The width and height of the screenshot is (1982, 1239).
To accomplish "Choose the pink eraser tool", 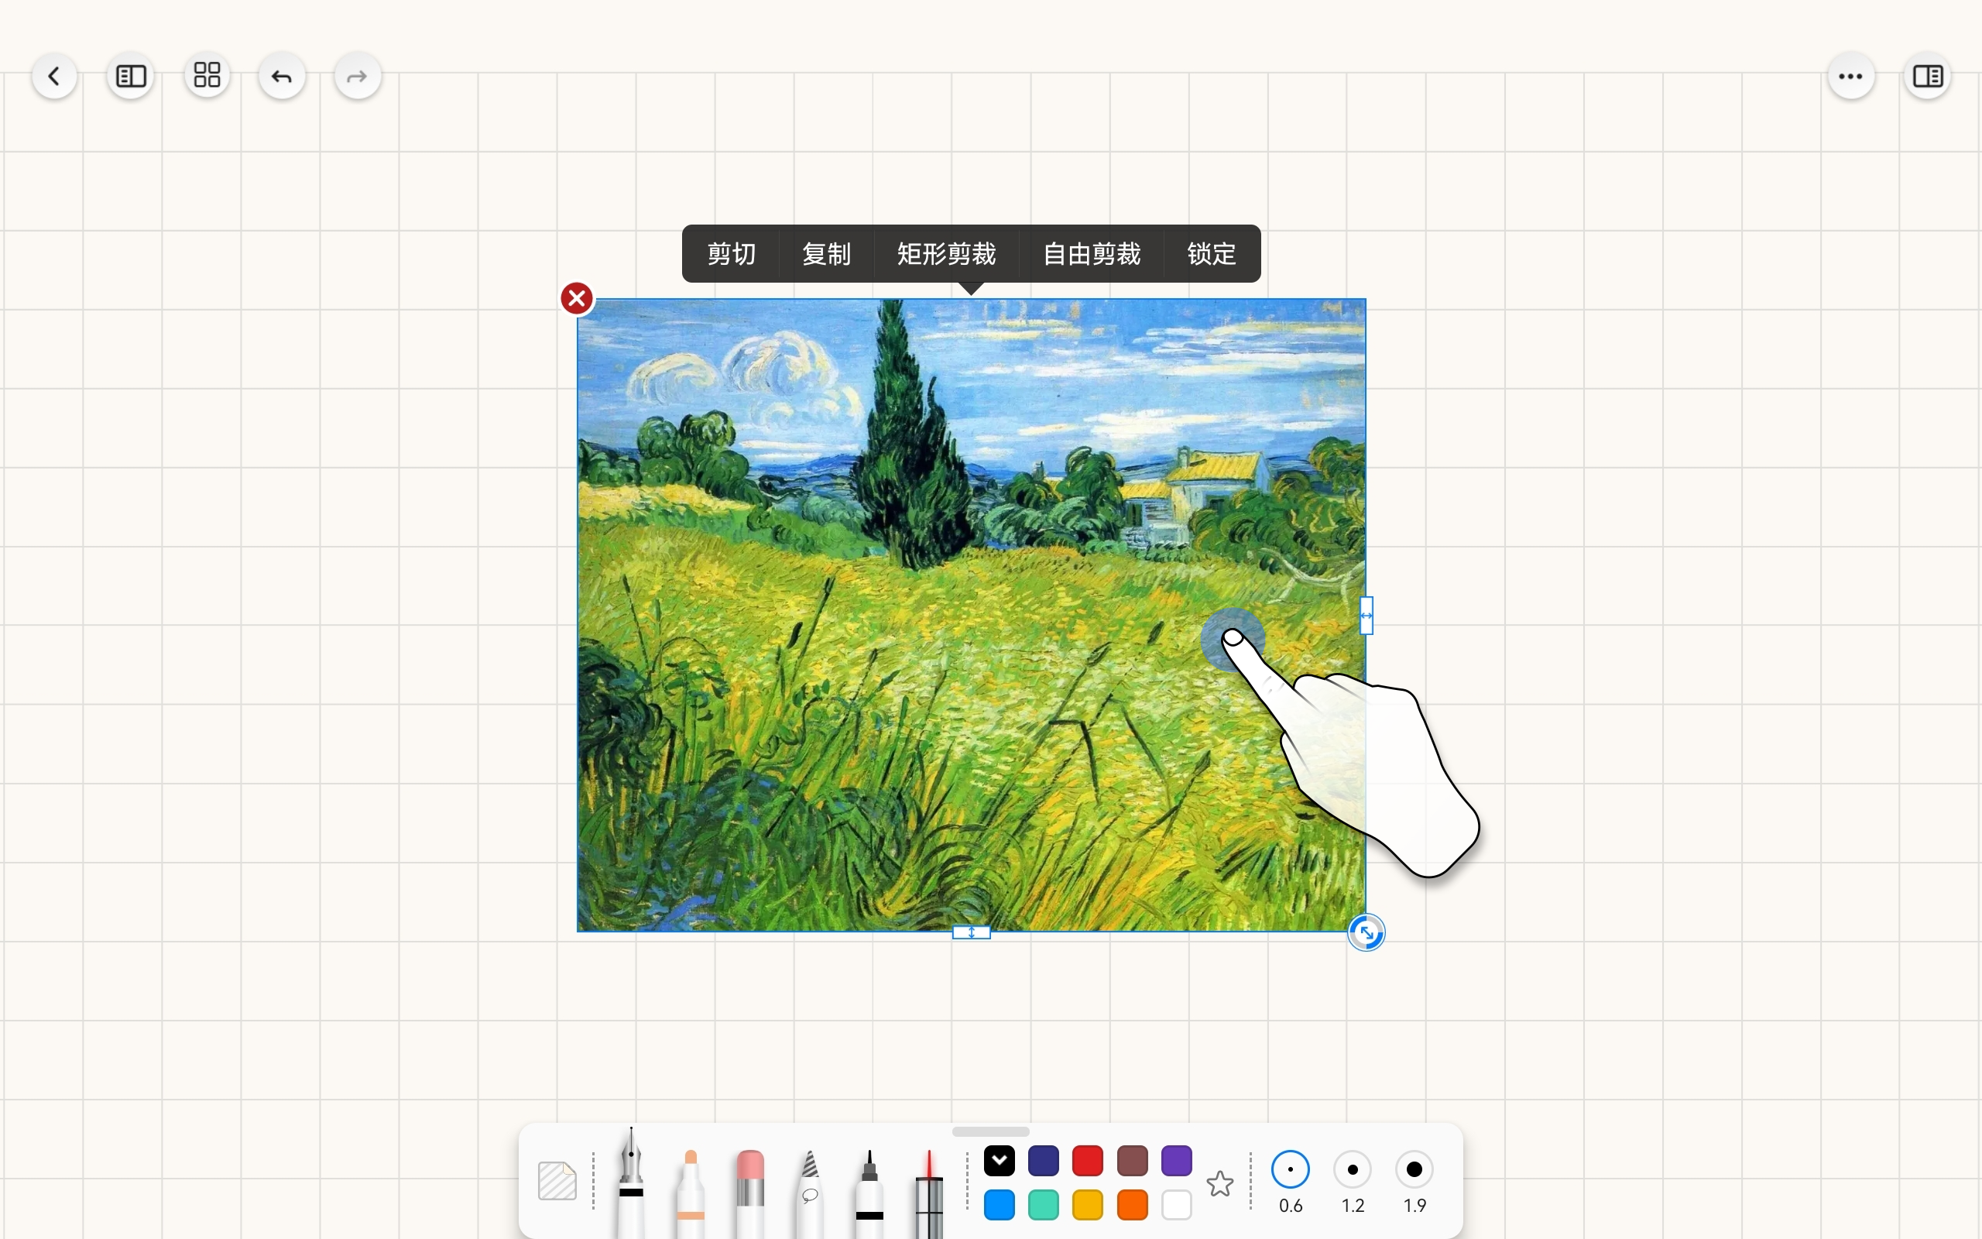I will (750, 1193).
